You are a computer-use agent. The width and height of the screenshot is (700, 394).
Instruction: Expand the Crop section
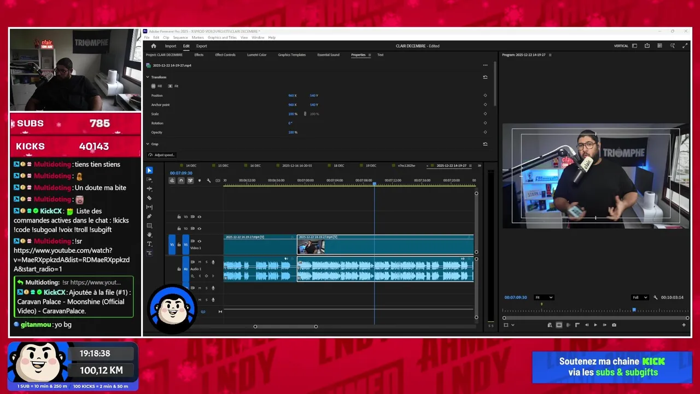pyautogui.click(x=148, y=144)
